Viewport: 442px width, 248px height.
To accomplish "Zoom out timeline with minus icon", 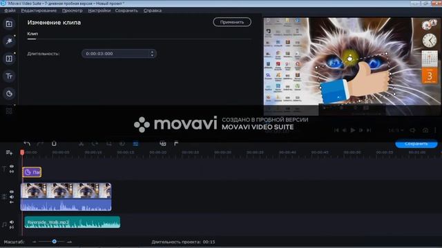I will click(x=34, y=242).
